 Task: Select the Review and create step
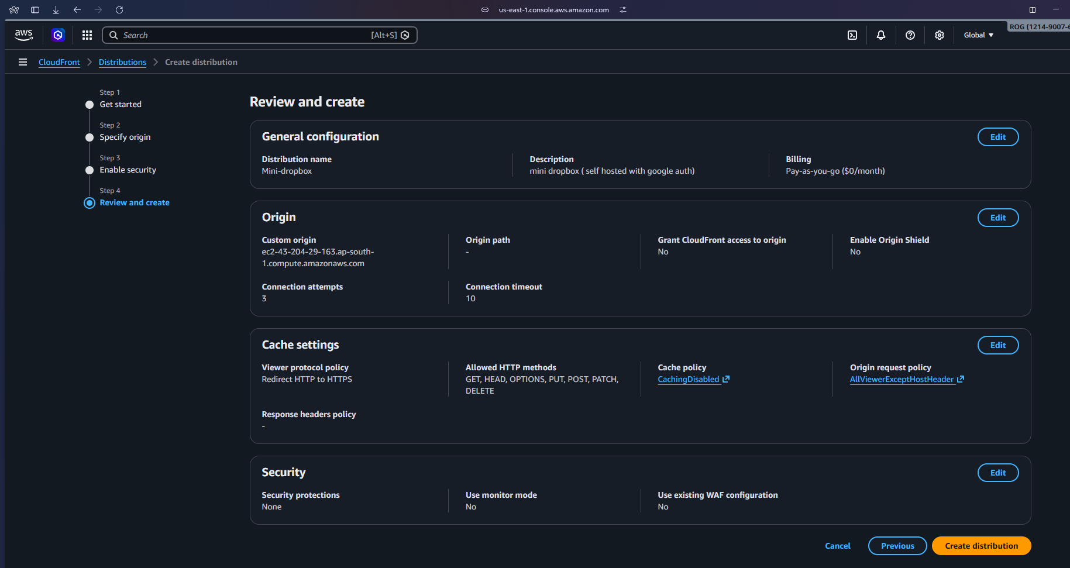click(134, 202)
